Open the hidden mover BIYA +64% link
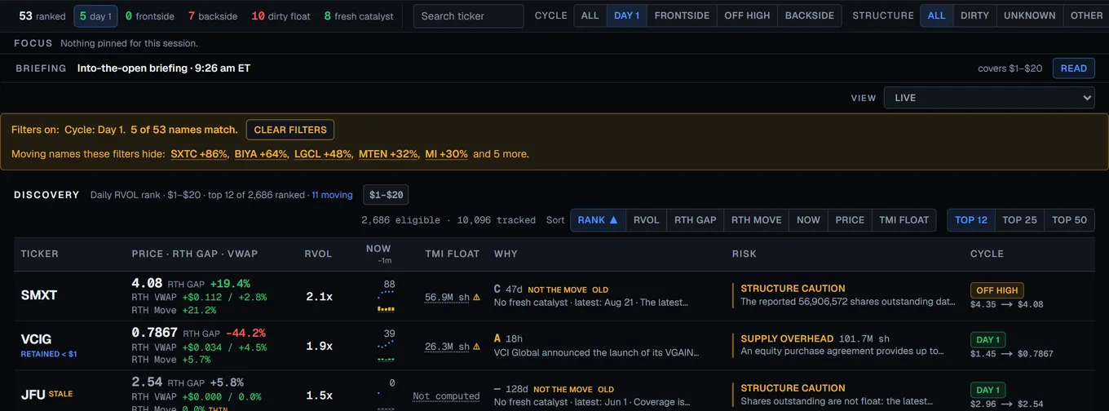This screenshot has height=411, width=1109. [261, 154]
